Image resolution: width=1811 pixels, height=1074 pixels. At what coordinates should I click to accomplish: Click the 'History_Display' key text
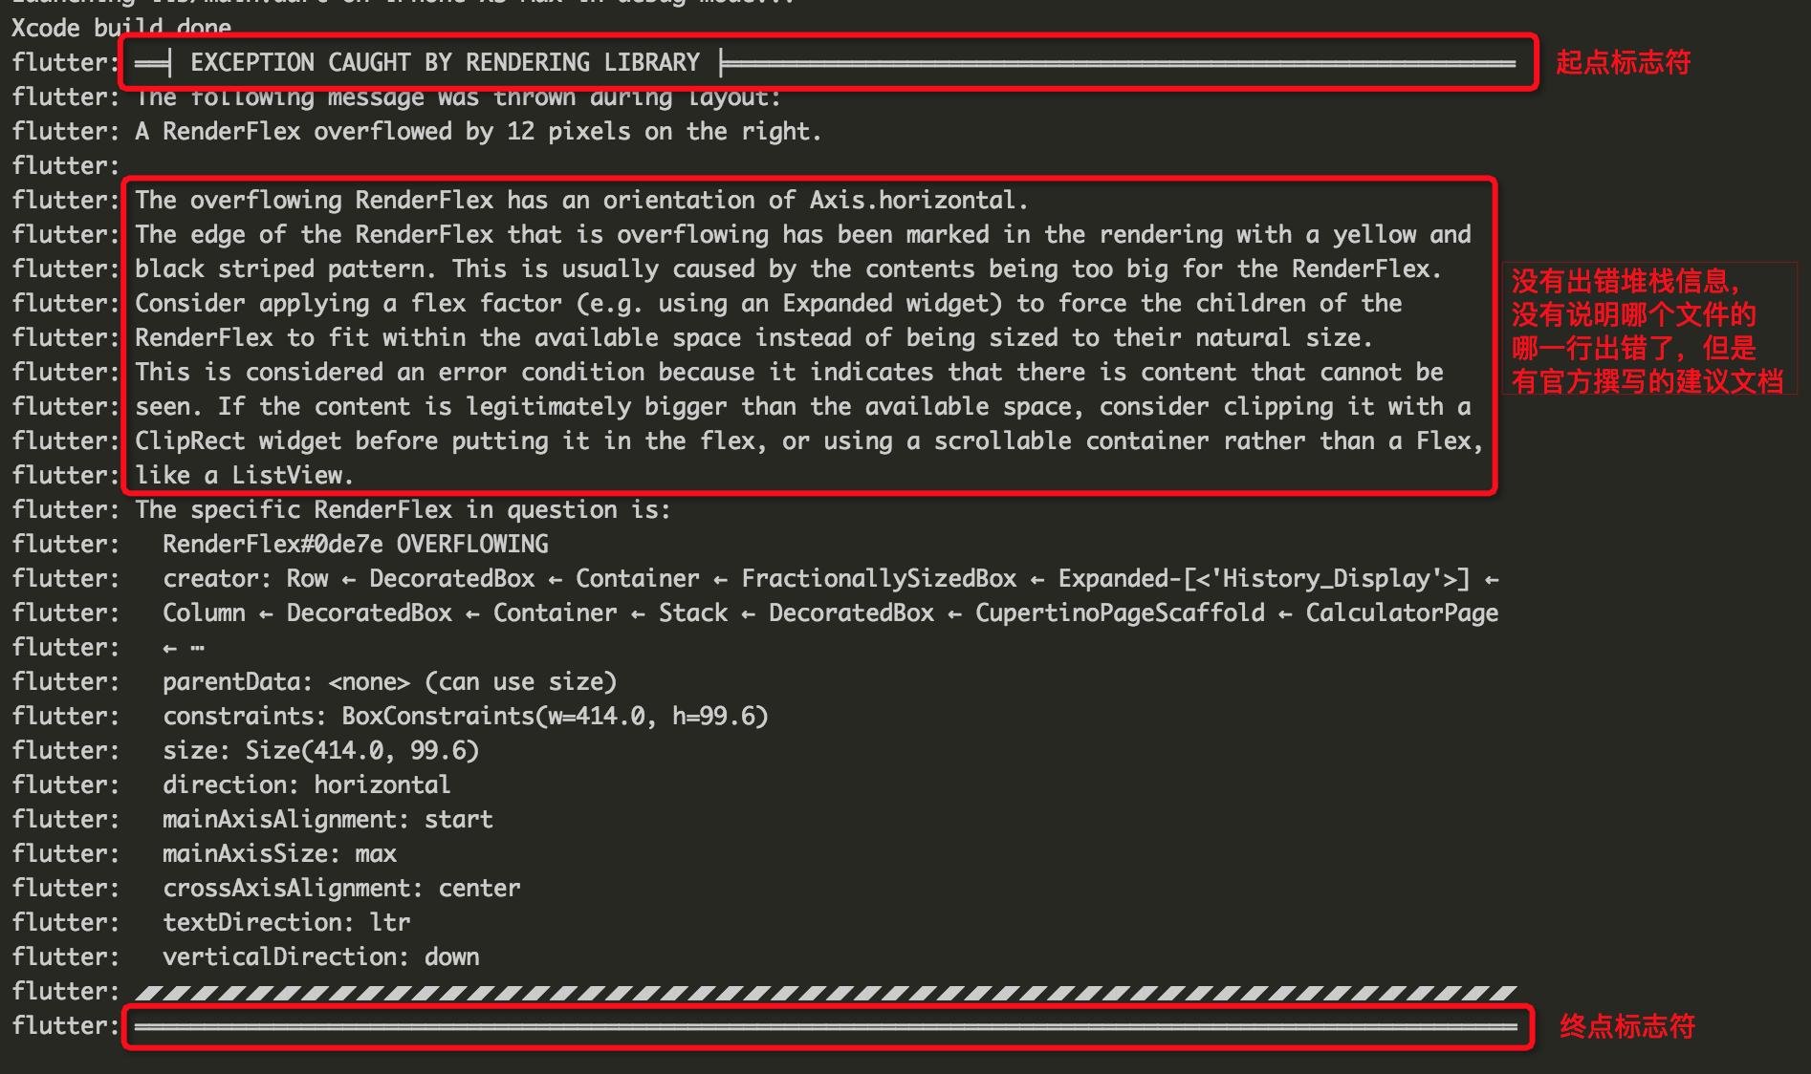(x=1332, y=579)
